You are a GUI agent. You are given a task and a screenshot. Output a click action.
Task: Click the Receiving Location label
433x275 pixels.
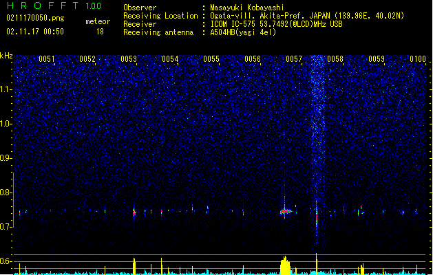click(x=160, y=16)
